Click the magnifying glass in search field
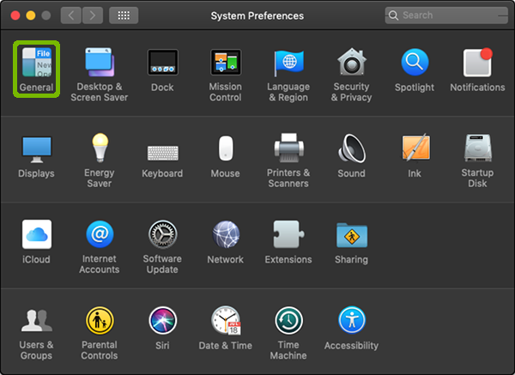The width and height of the screenshot is (515, 375). tap(393, 15)
